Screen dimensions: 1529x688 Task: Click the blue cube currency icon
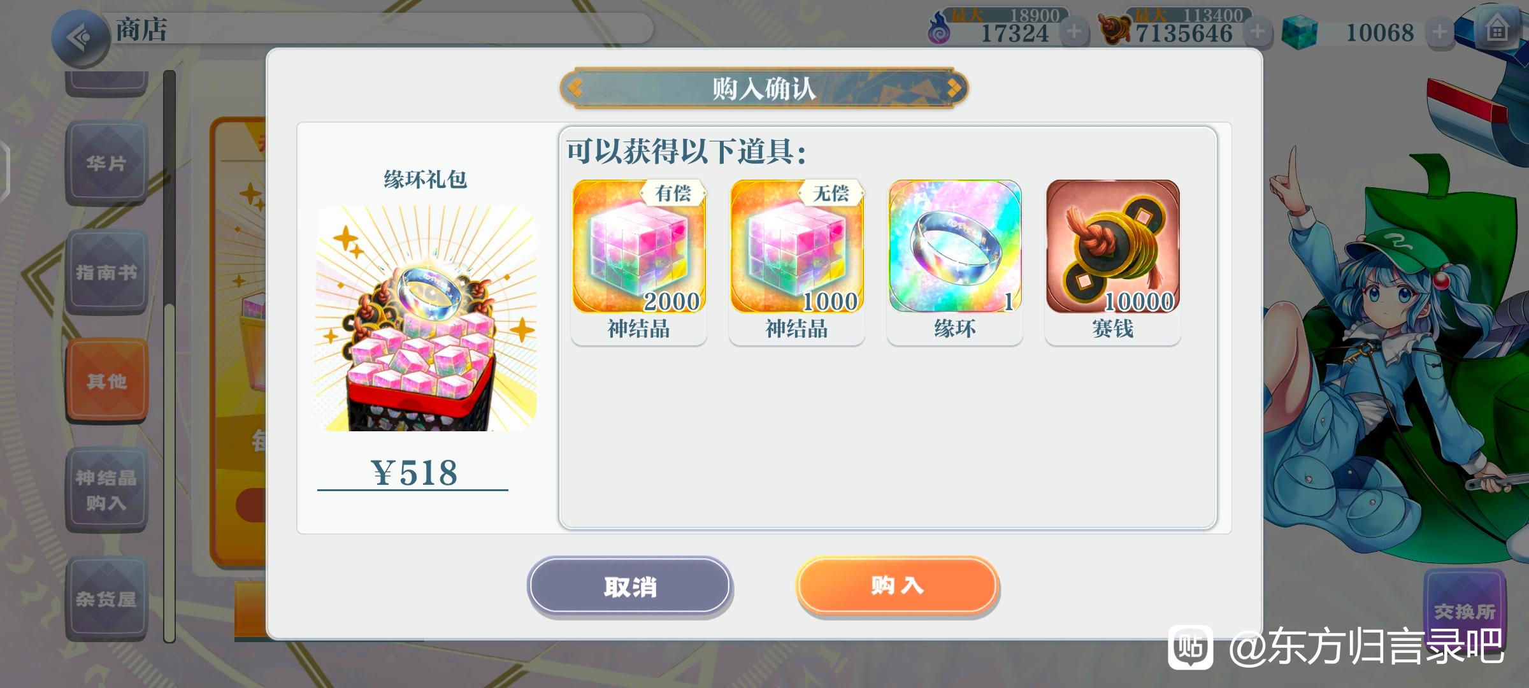tap(1299, 32)
